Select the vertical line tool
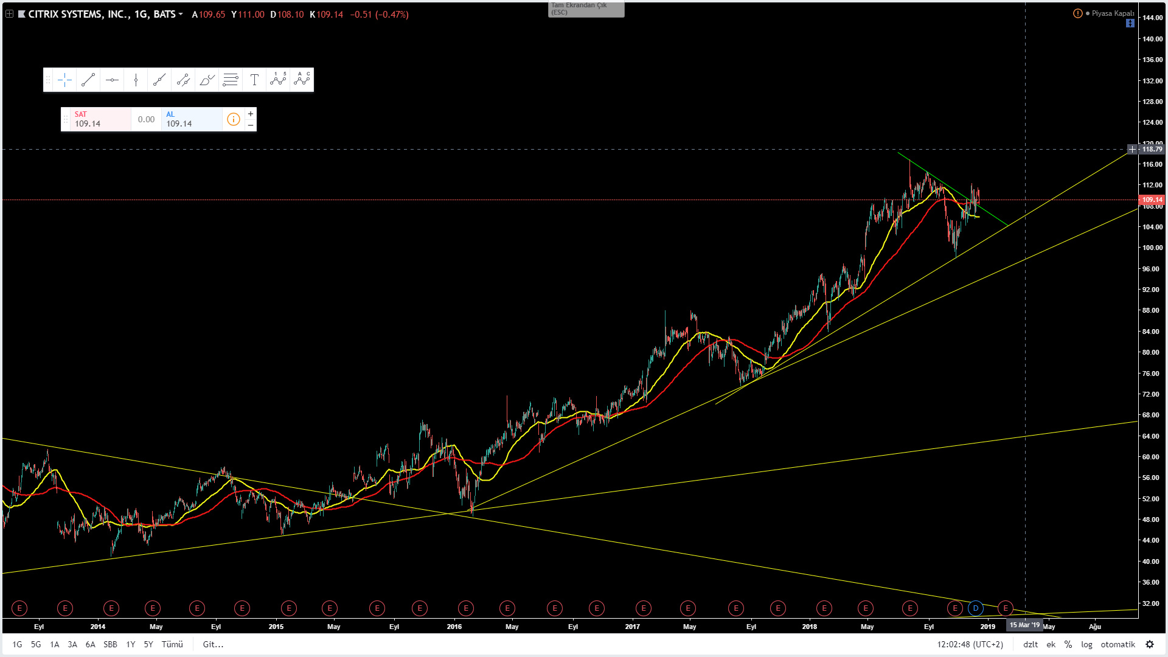 [136, 80]
